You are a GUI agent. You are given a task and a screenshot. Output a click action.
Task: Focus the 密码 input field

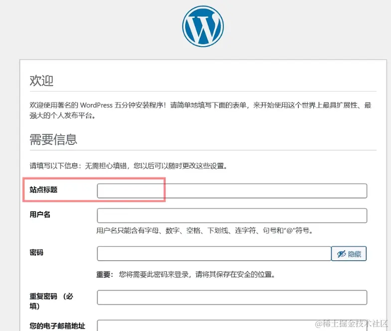(x=214, y=254)
